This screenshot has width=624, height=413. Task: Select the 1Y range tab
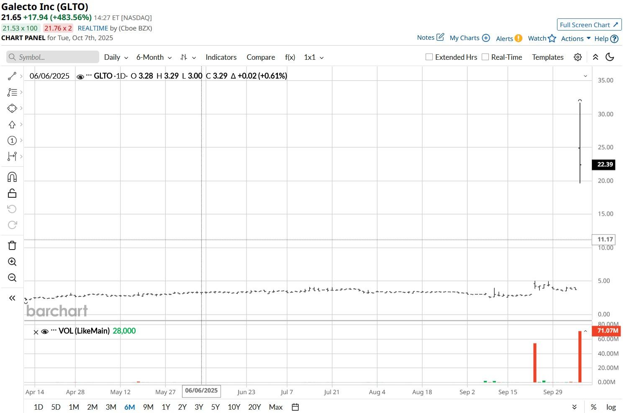(x=166, y=407)
